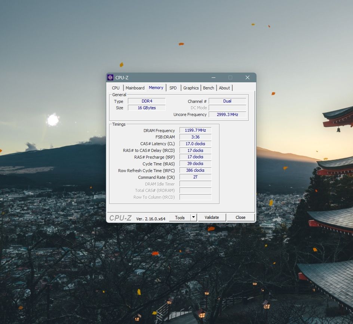Click the Tools button
This screenshot has height=324, width=353.
[179, 217]
